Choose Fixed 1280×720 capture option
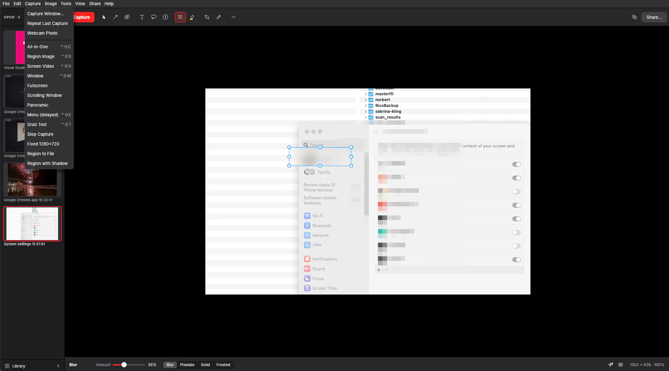669x371 pixels. click(49, 144)
